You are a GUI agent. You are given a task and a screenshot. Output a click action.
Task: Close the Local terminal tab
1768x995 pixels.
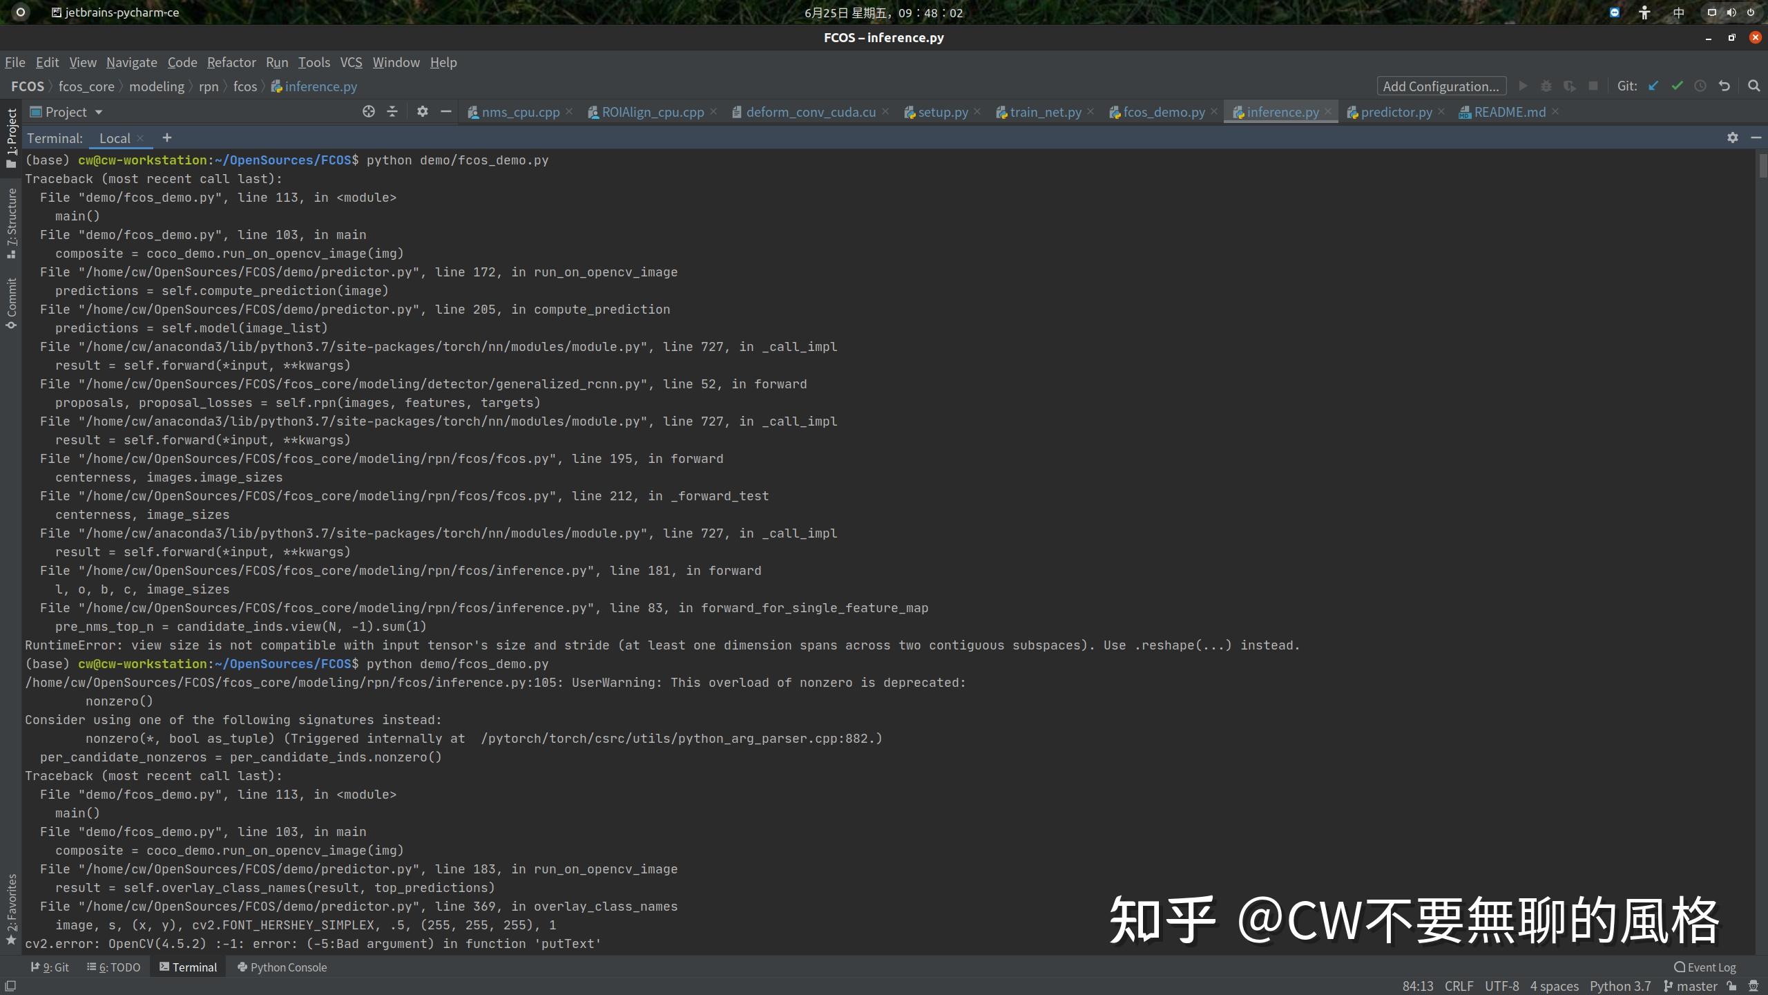click(140, 138)
